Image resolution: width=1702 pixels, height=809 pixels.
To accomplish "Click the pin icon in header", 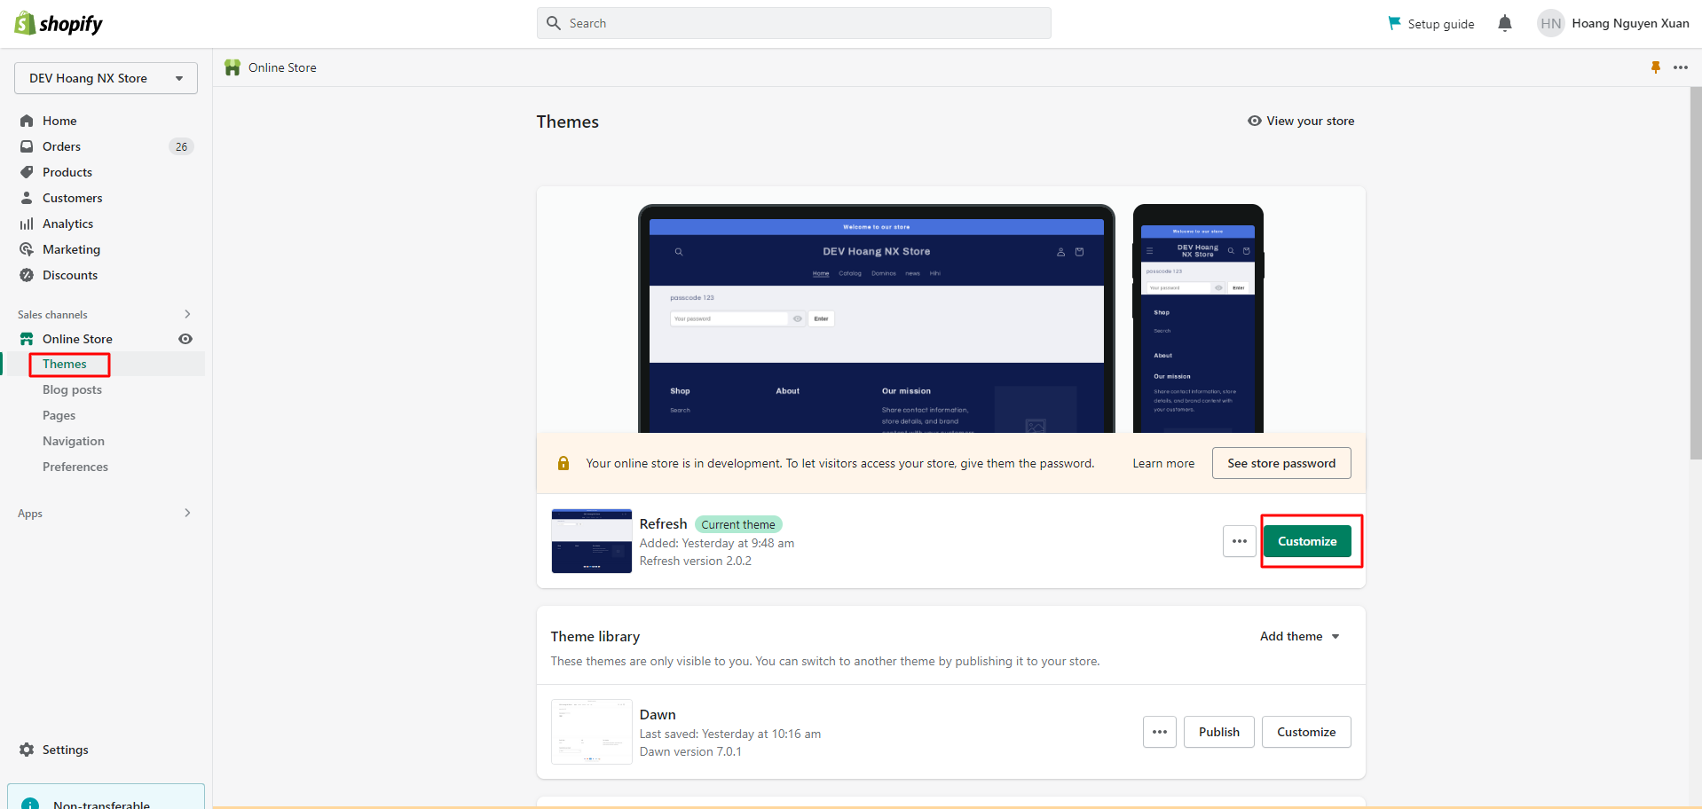I will tap(1656, 67).
